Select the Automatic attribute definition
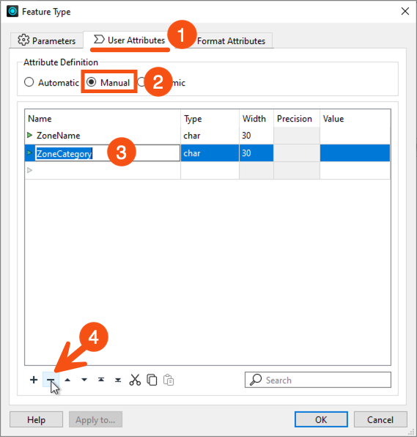 click(x=51, y=83)
